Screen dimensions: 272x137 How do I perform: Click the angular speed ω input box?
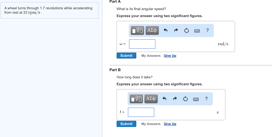coord(142,44)
